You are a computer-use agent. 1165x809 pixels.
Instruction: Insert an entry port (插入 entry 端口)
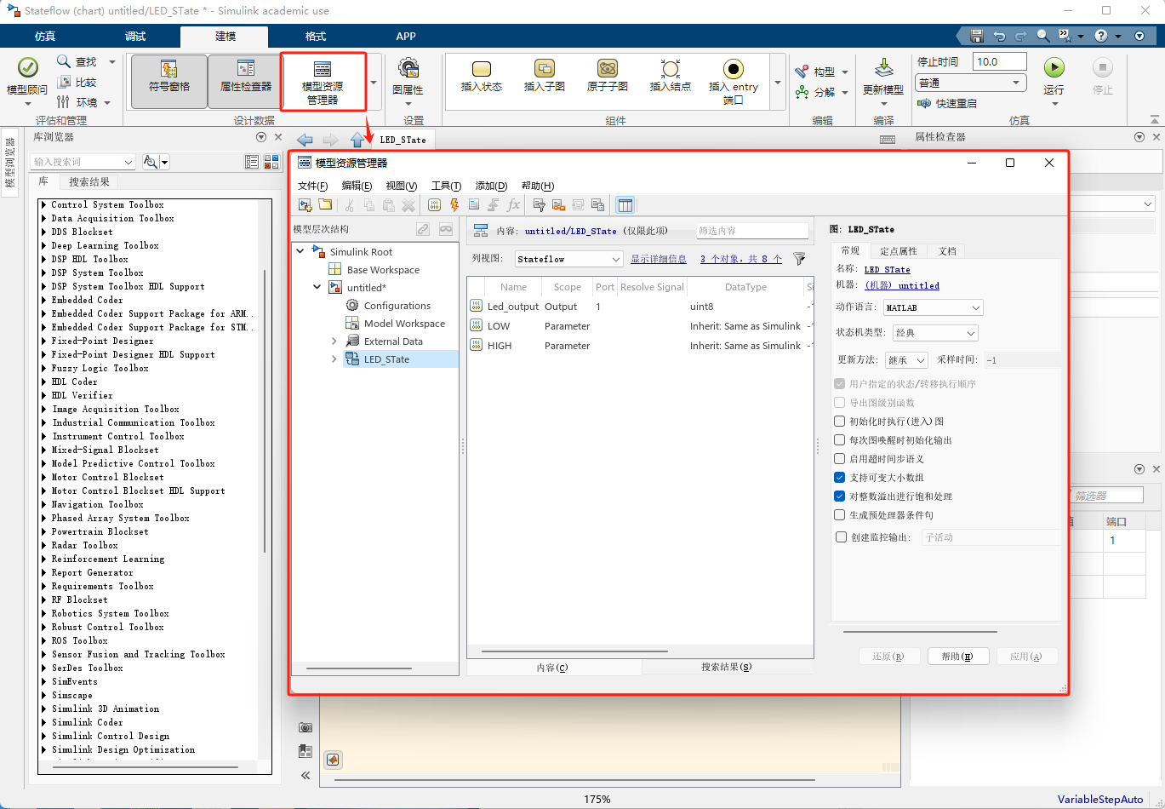pyautogui.click(x=734, y=81)
